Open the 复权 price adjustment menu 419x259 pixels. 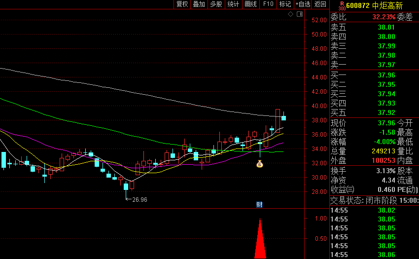pos(182,4)
